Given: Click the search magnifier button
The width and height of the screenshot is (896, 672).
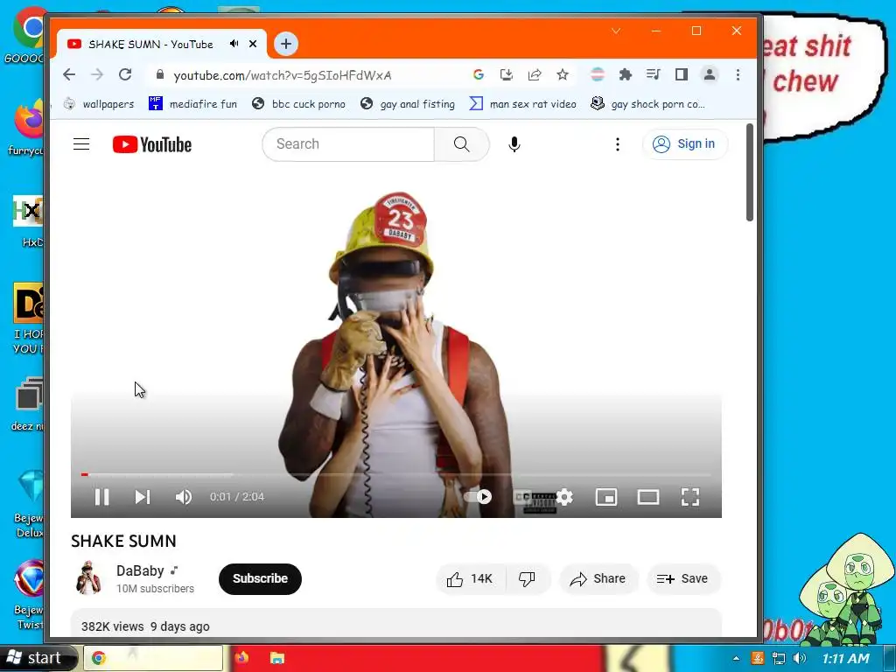Looking at the screenshot, I should 462,144.
